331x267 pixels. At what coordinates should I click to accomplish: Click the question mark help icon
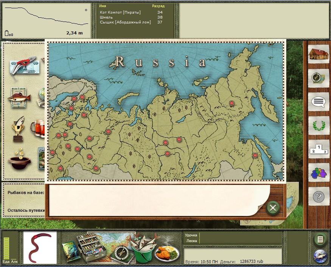[x=318, y=197]
